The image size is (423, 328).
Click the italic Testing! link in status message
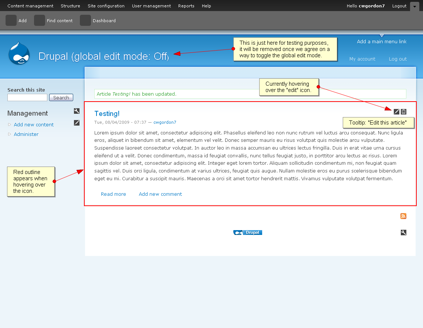pos(121,94)
